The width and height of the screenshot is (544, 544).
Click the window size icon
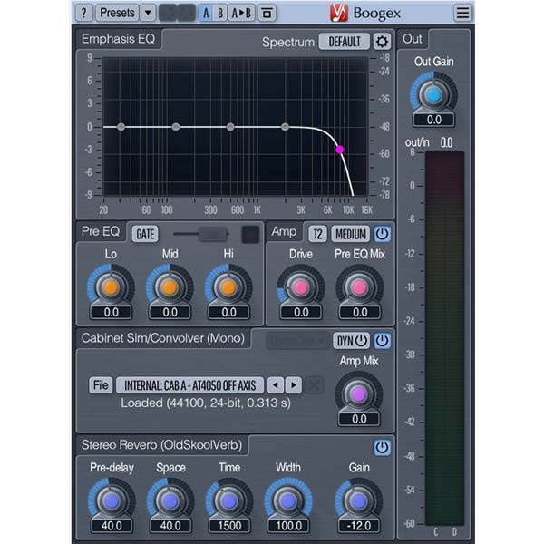click(267, 14)
